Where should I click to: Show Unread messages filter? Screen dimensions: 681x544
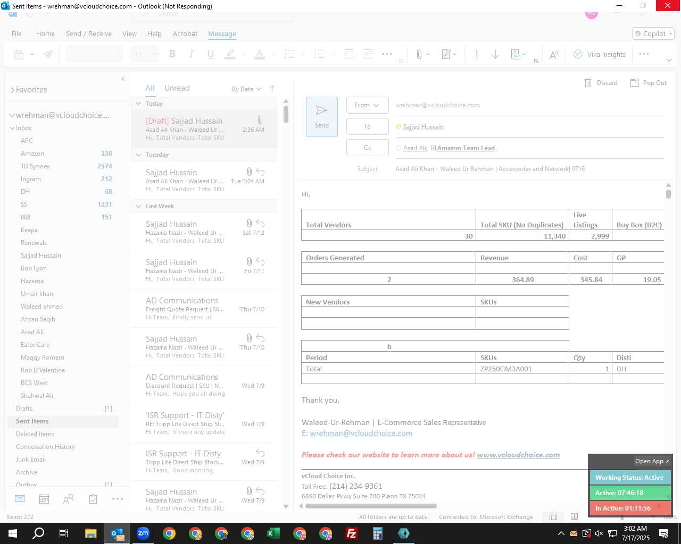(177, 88)
